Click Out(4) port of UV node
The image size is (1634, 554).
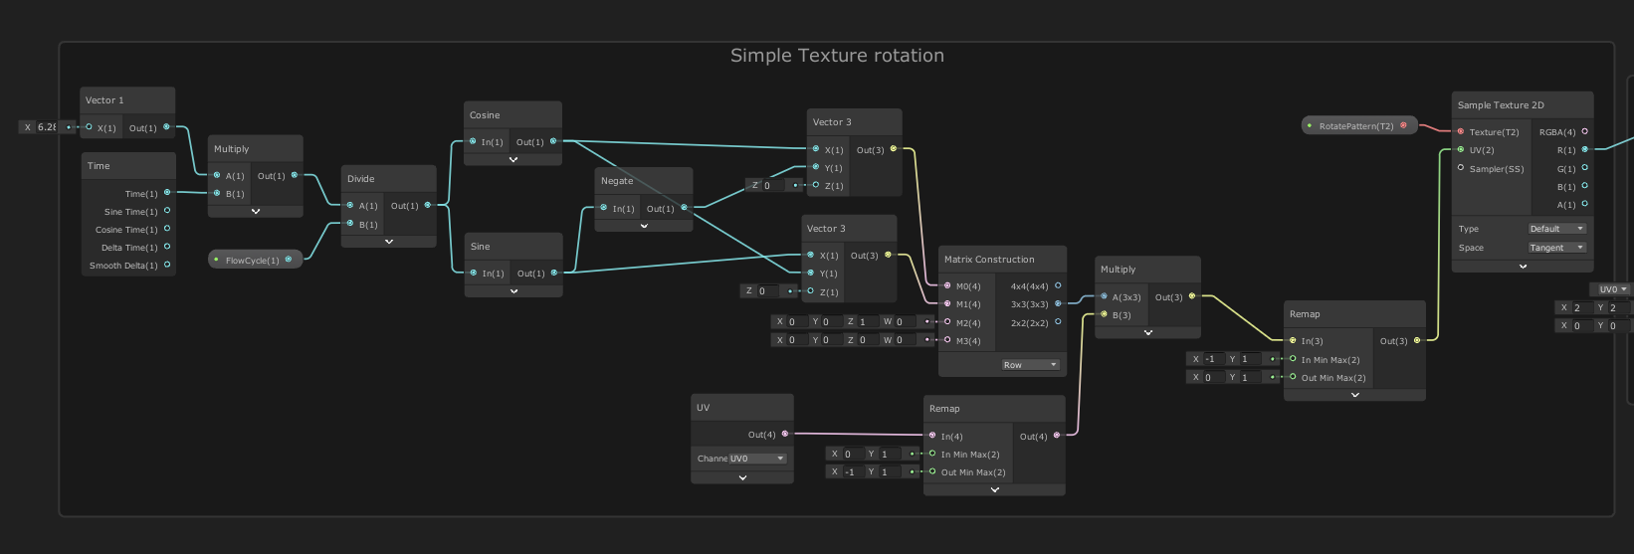click(x=785, y=434)
